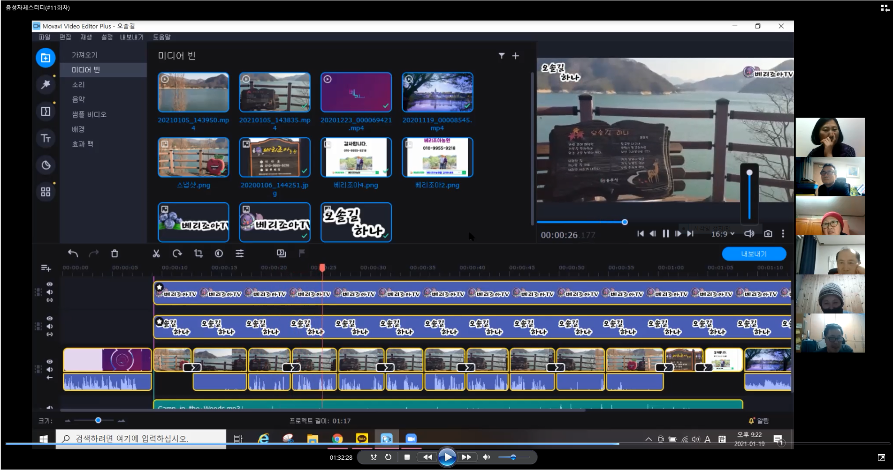The image size is (893, 470).
Task: Click the red playhead marker on ruler
Action: pyautogui.click(x=322, y=268)
